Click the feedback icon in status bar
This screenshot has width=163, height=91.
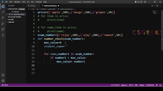(x=157, y=85)
